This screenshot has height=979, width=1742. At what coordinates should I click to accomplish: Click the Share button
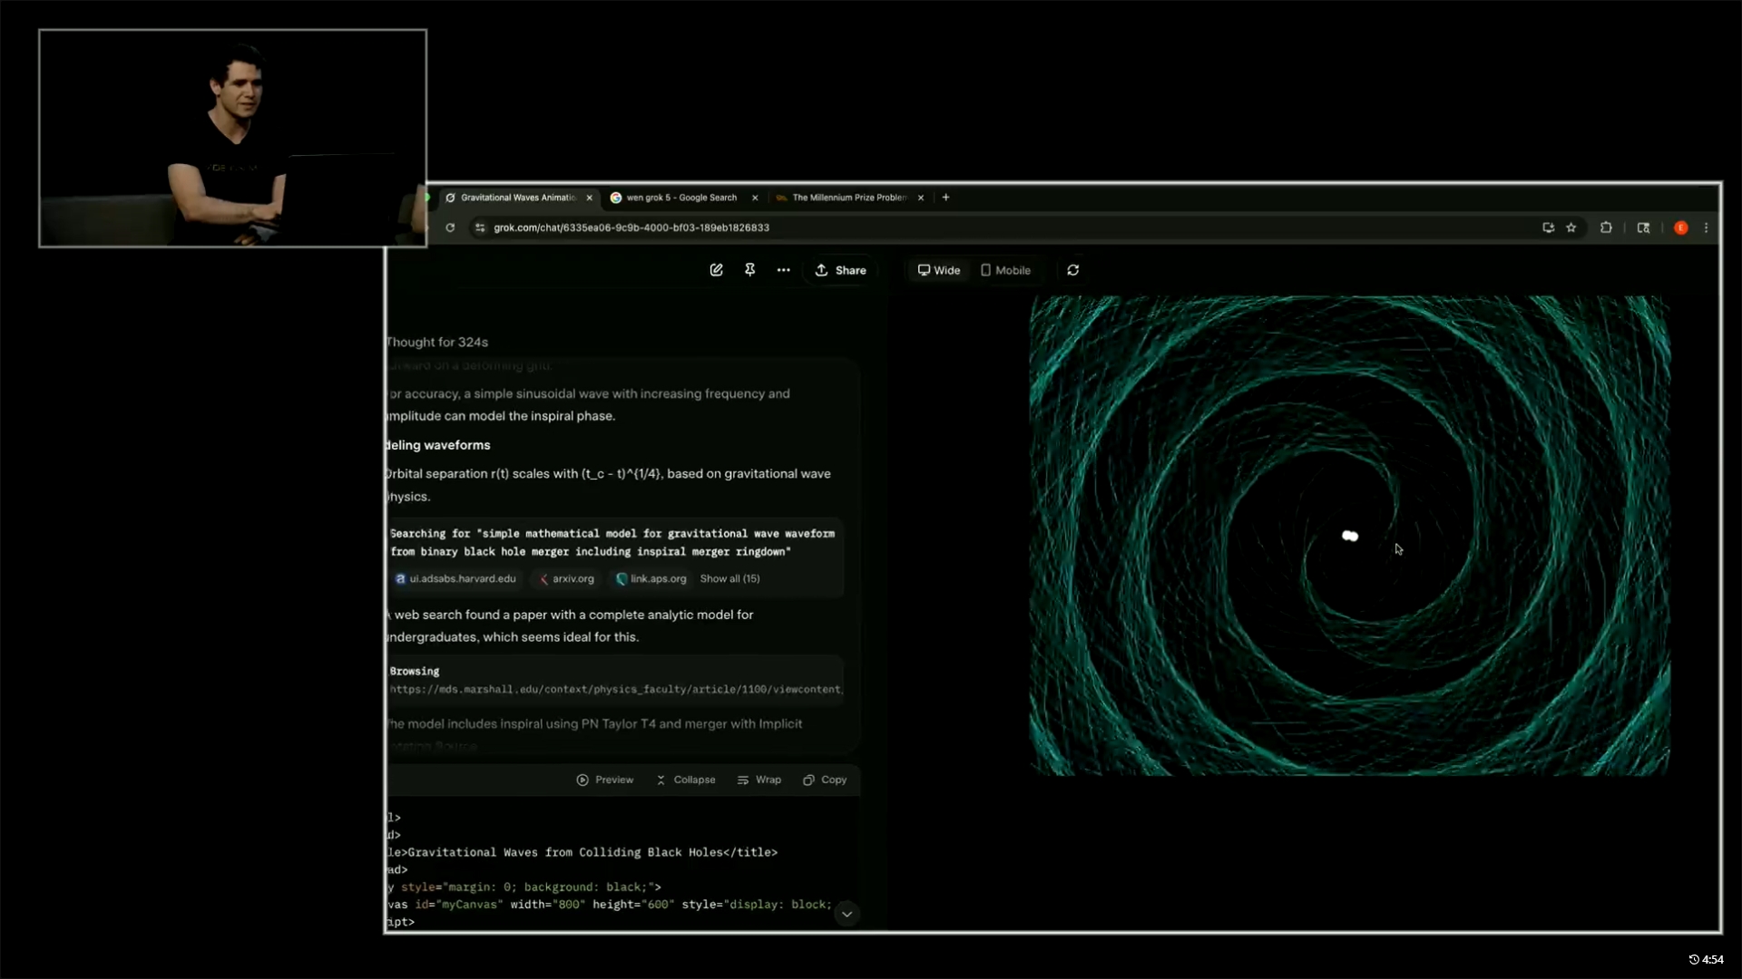pos(840,270)
